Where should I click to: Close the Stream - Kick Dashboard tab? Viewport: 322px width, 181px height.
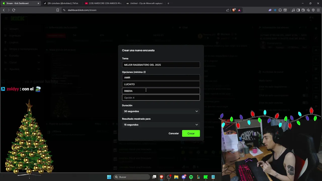click(x=38, y=3)
